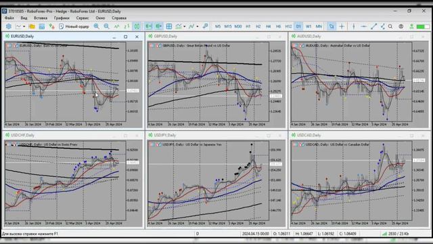Open the Справка menu
This screenshot has height=244, width=433.
119,18
